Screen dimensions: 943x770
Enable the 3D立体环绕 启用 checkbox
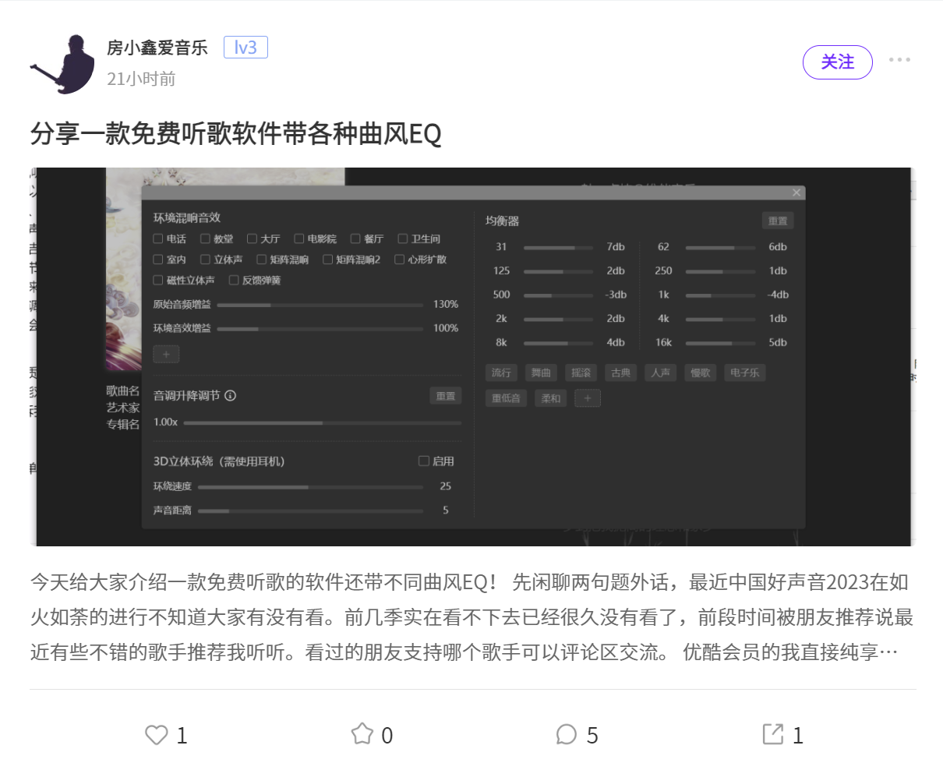click(424, 461)
